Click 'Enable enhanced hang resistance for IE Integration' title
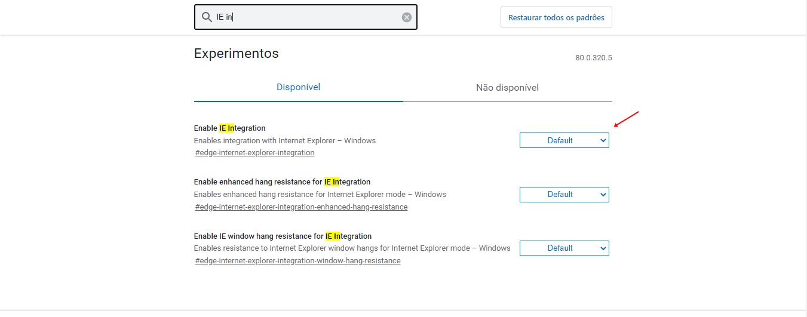 282,181
